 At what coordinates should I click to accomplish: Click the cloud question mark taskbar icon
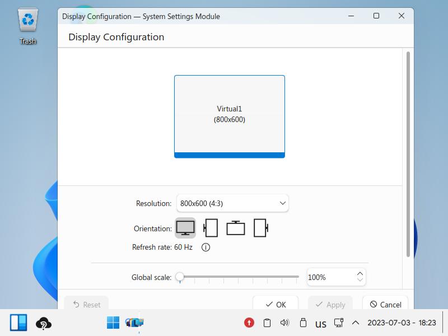pyautogui.click(x=44, y=324)
